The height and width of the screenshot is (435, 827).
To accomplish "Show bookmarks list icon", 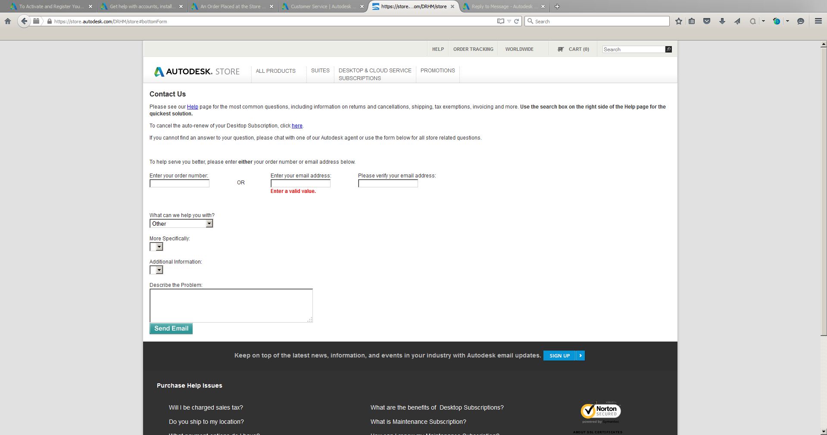I will tap(692, 21).
